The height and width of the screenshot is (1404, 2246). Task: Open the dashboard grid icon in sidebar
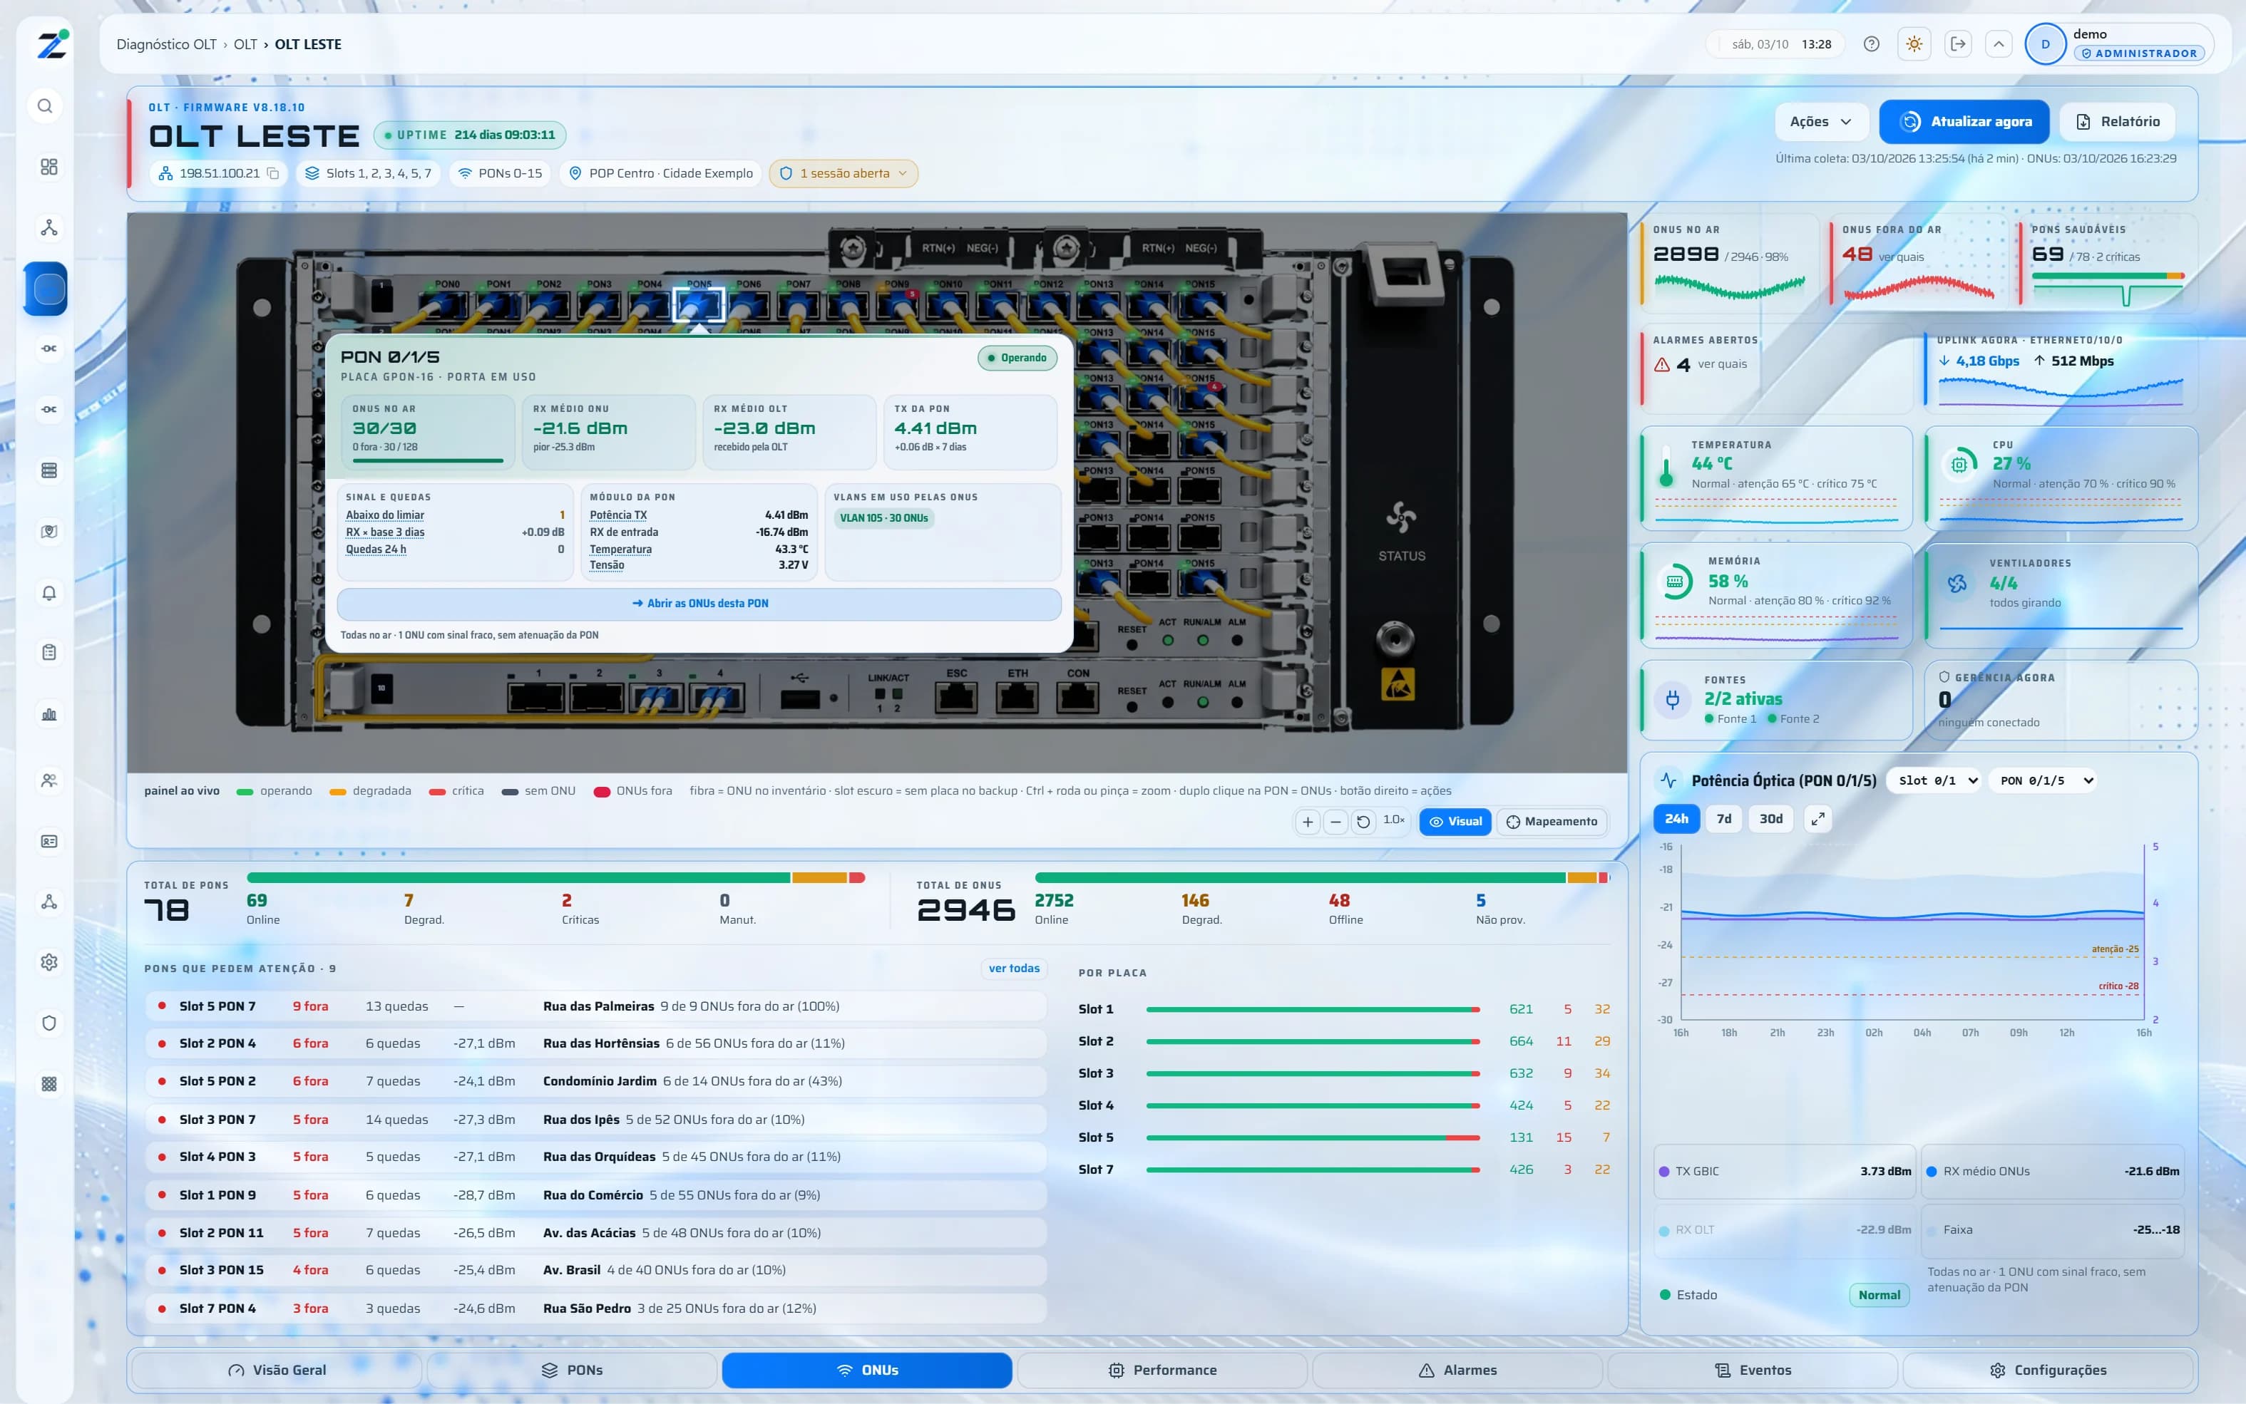pos(49,167)
